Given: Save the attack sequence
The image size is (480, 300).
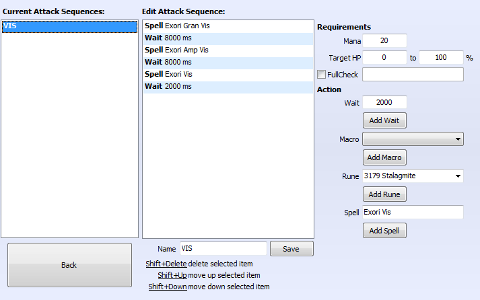Looking at the screenshot, I should (292, 249).
